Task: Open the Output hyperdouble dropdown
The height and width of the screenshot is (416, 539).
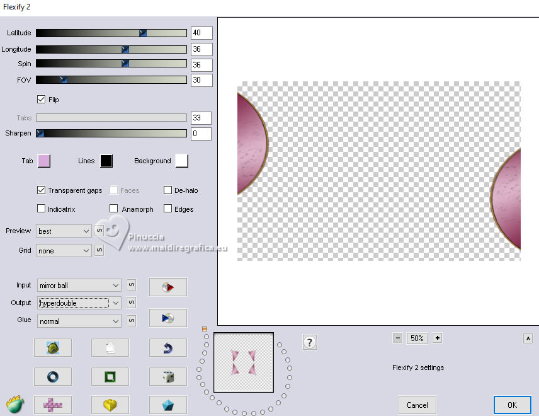Action: [x=79, y=303]
